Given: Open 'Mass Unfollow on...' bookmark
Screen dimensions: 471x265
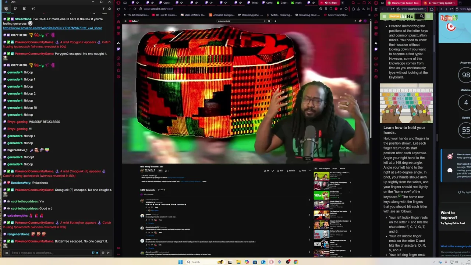Looking at the screenshot, I should 193,15.
